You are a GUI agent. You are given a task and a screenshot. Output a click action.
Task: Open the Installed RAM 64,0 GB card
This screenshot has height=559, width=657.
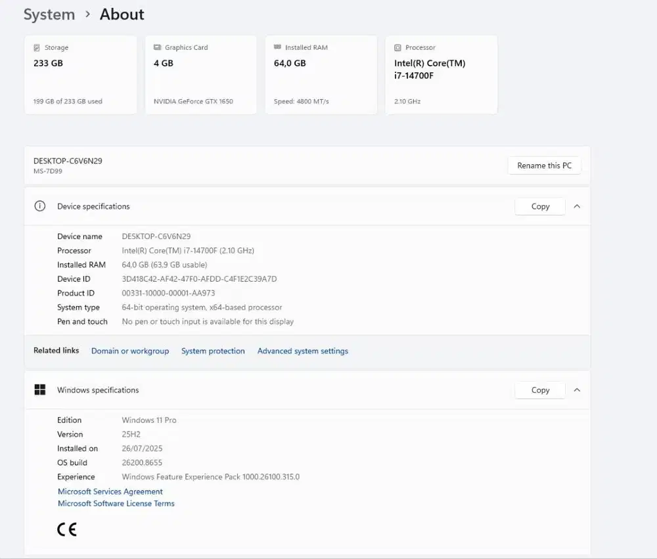coord(321,75)
